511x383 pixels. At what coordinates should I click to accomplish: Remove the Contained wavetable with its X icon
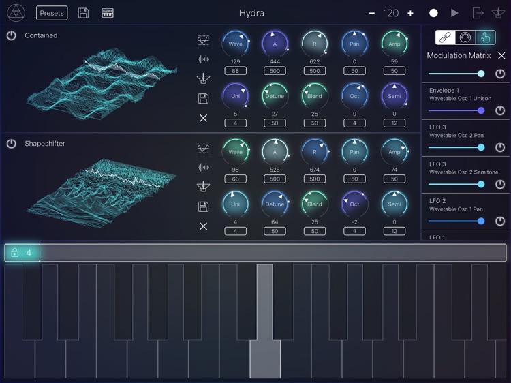[x=203, y=118]
